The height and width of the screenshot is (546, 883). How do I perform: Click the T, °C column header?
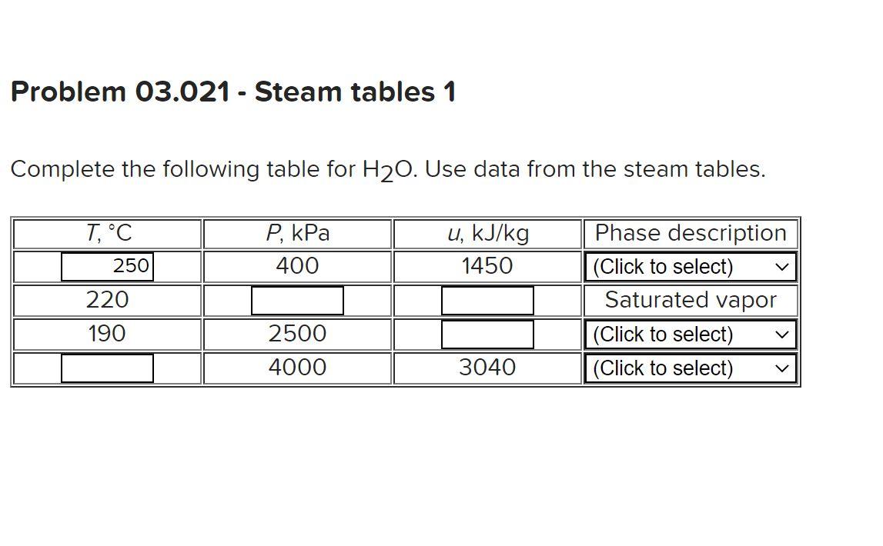tap(107, 232)
